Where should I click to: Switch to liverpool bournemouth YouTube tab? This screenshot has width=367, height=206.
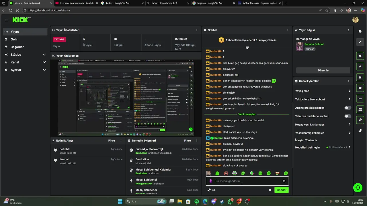(76, 3)
